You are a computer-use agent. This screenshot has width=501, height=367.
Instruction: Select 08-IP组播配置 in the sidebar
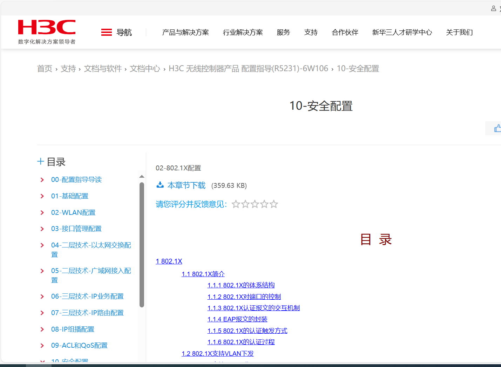tap(73, 329)
